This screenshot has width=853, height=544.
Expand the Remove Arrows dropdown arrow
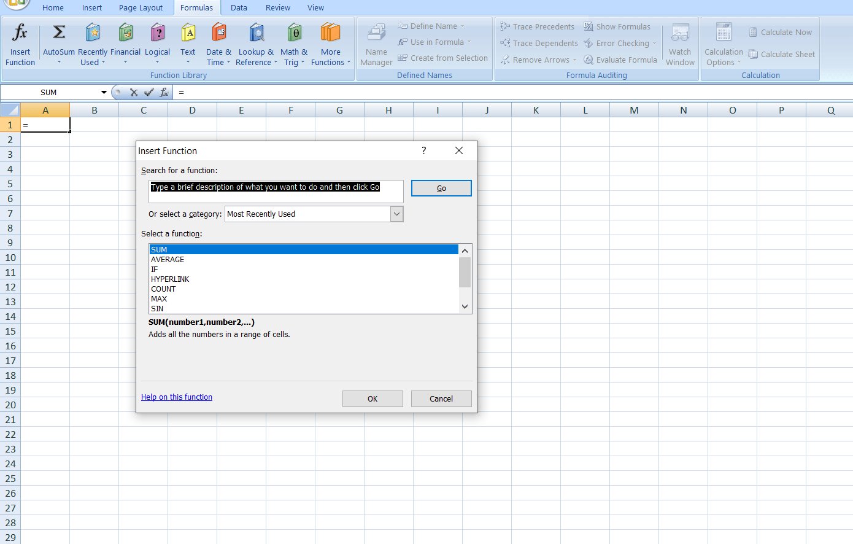[574, 60]
